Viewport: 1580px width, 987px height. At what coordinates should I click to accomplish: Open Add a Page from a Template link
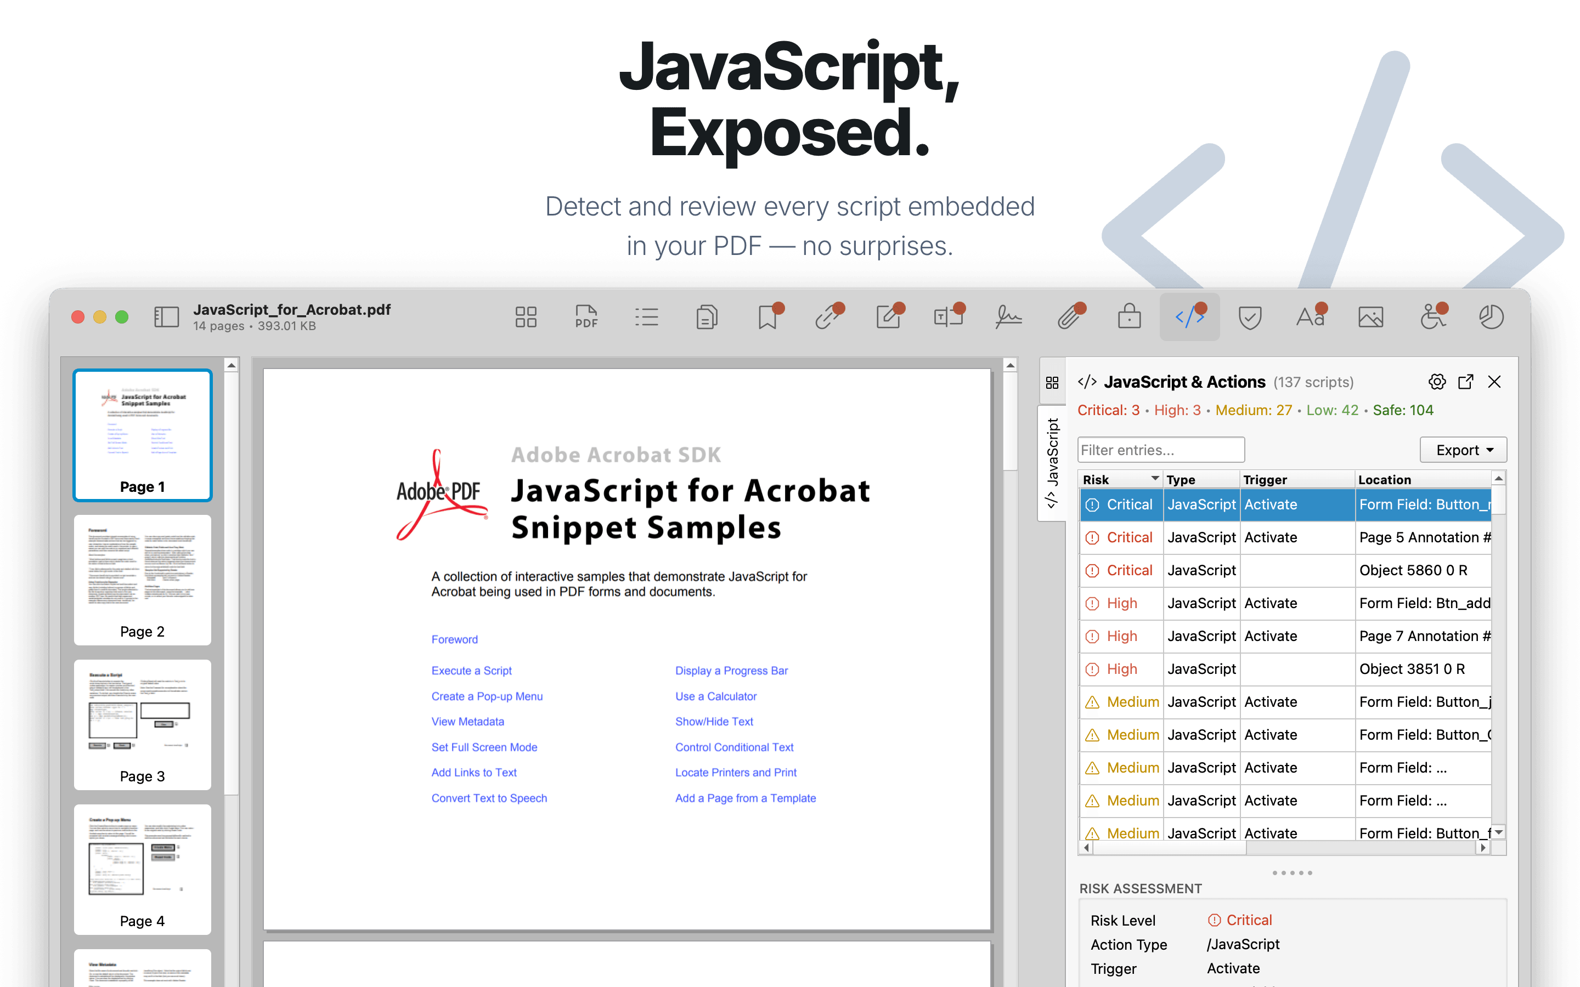(x=746, y=798)
